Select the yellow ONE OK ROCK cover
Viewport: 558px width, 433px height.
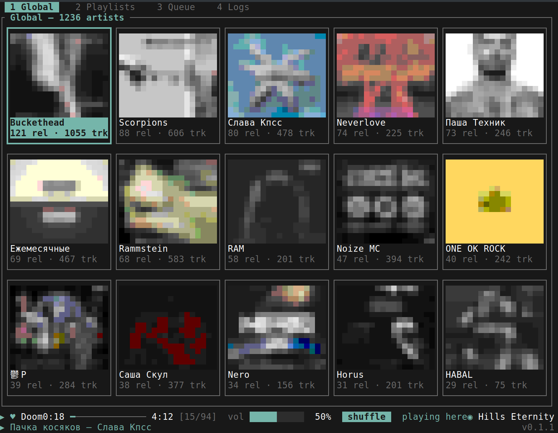[x=495, y=202]
